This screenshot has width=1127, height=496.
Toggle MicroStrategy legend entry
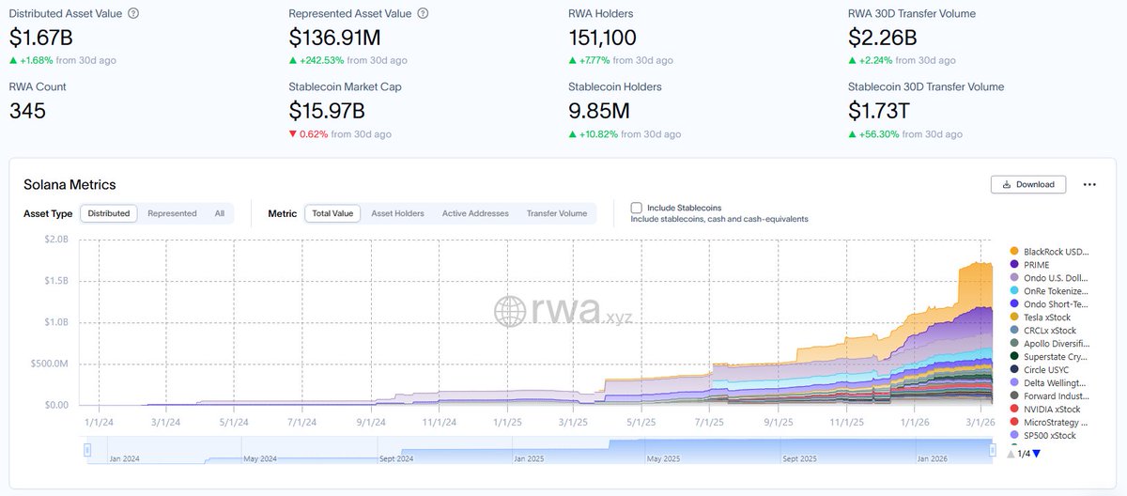click(1049, 423)
